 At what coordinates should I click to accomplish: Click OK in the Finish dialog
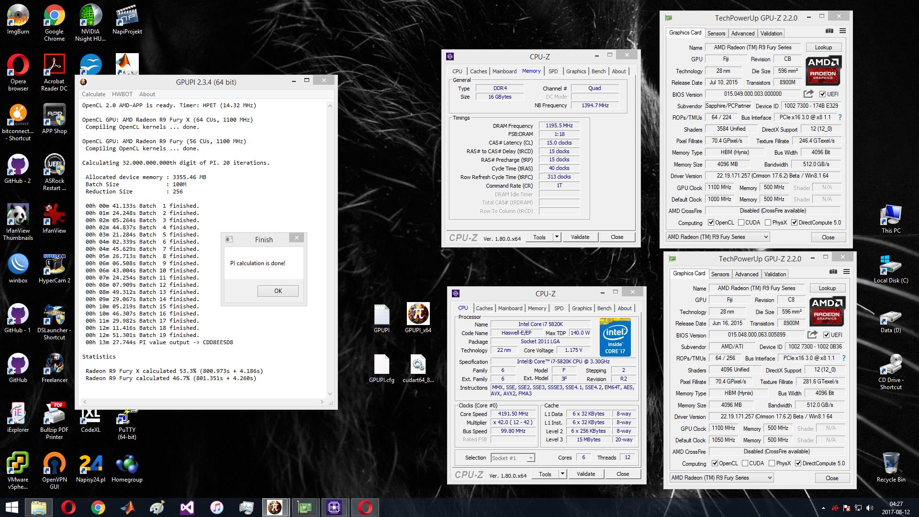(x=278, y=291)
